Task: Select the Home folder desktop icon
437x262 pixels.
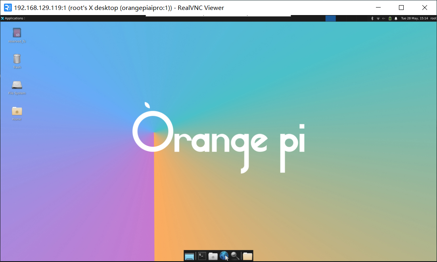Action: click(17, 114)
